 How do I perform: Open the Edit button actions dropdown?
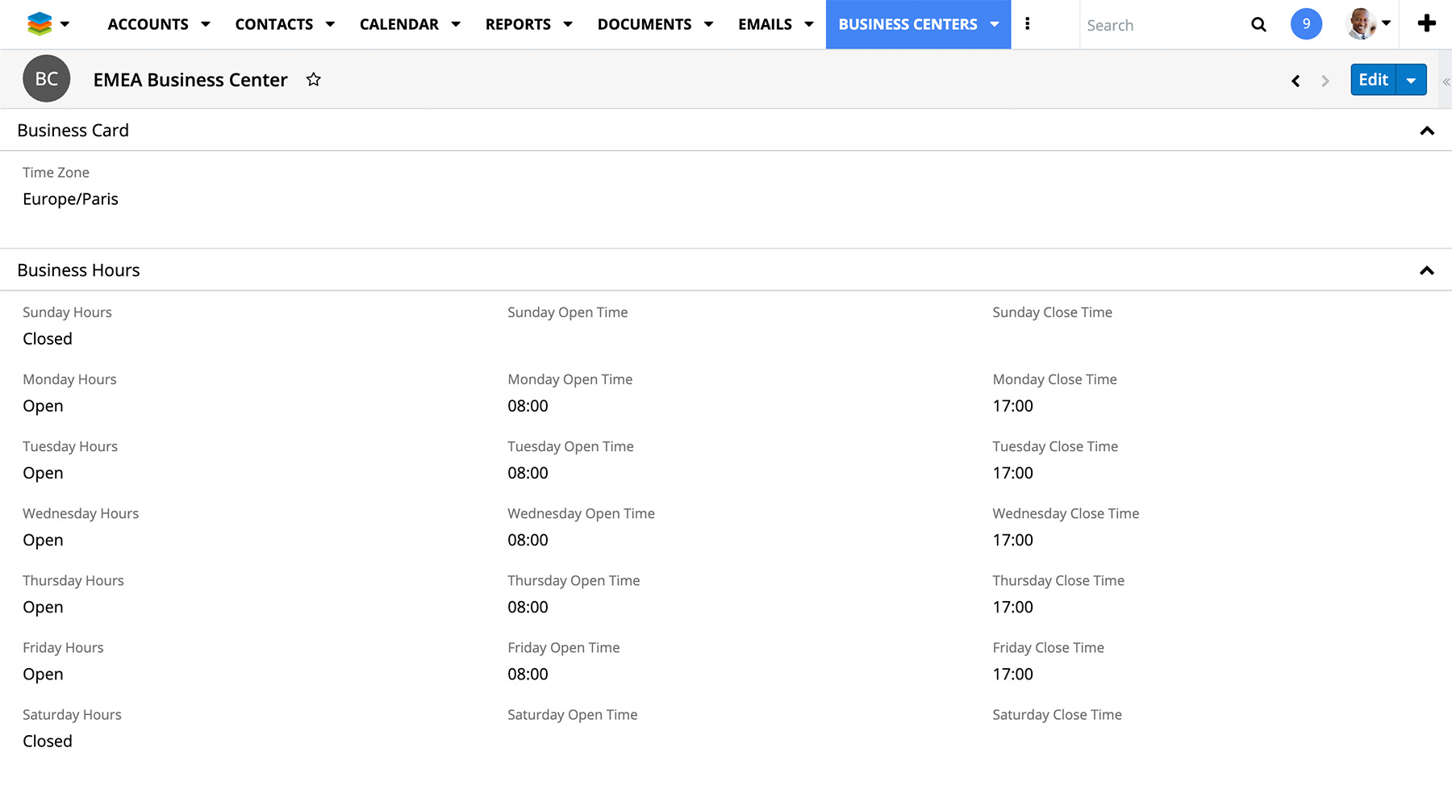1411,80
